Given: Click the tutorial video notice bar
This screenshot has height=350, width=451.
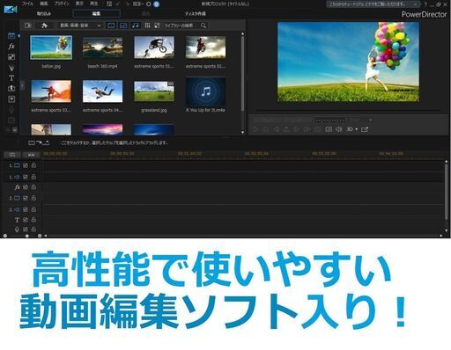Looking at the screenshot, I should click(x=373, y=4).
